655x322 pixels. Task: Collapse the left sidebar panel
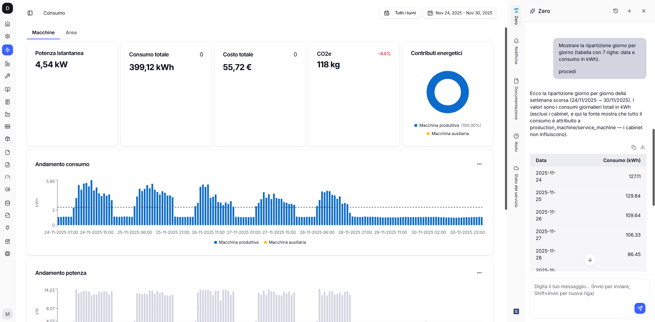coord(30,13)
